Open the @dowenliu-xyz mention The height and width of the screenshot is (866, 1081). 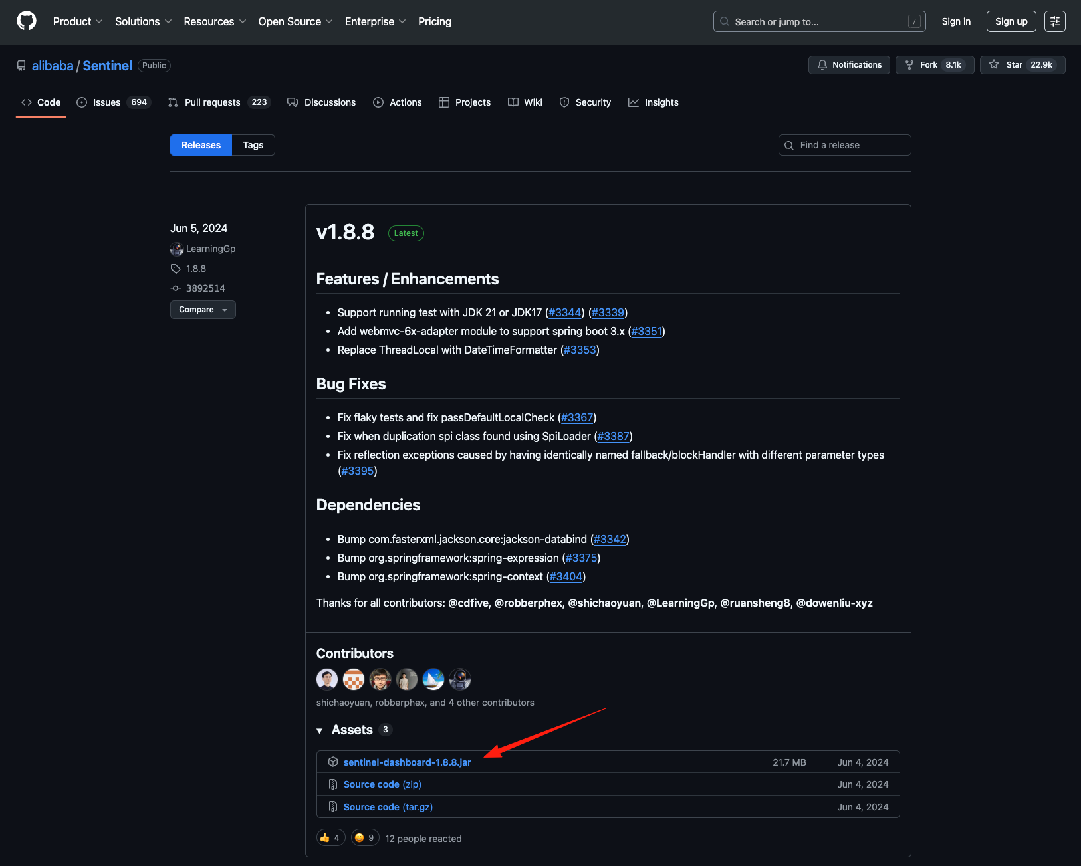tap(834, 603)
